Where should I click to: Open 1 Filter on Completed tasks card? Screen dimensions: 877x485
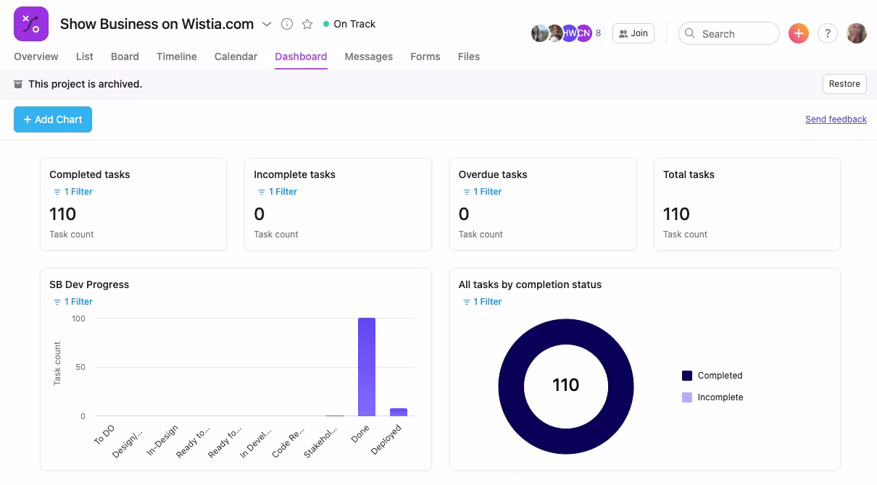pos(73,192)
